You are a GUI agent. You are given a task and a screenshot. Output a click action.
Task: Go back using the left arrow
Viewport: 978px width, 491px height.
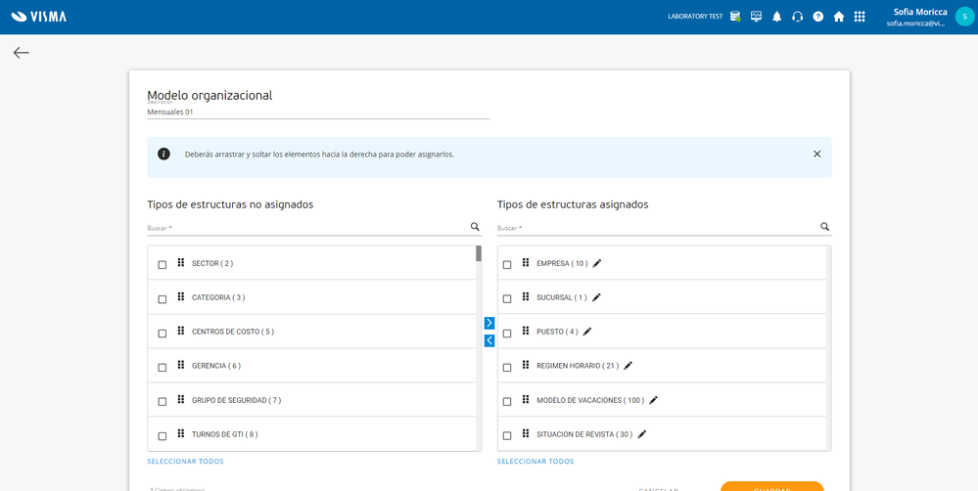(22, 53)
